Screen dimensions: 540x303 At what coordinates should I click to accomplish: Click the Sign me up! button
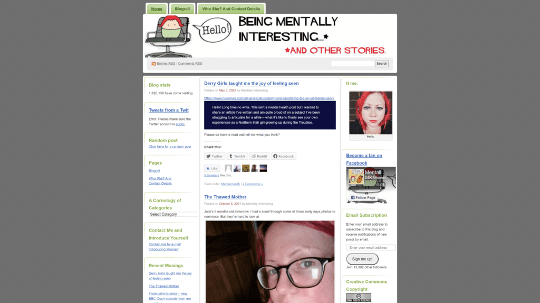[362, 259]
